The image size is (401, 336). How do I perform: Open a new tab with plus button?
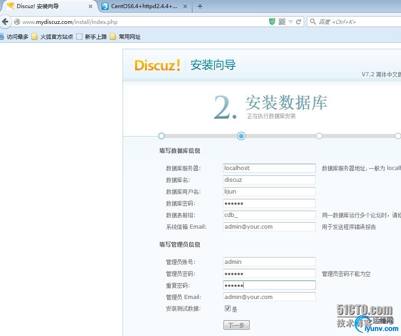point(200,6)
